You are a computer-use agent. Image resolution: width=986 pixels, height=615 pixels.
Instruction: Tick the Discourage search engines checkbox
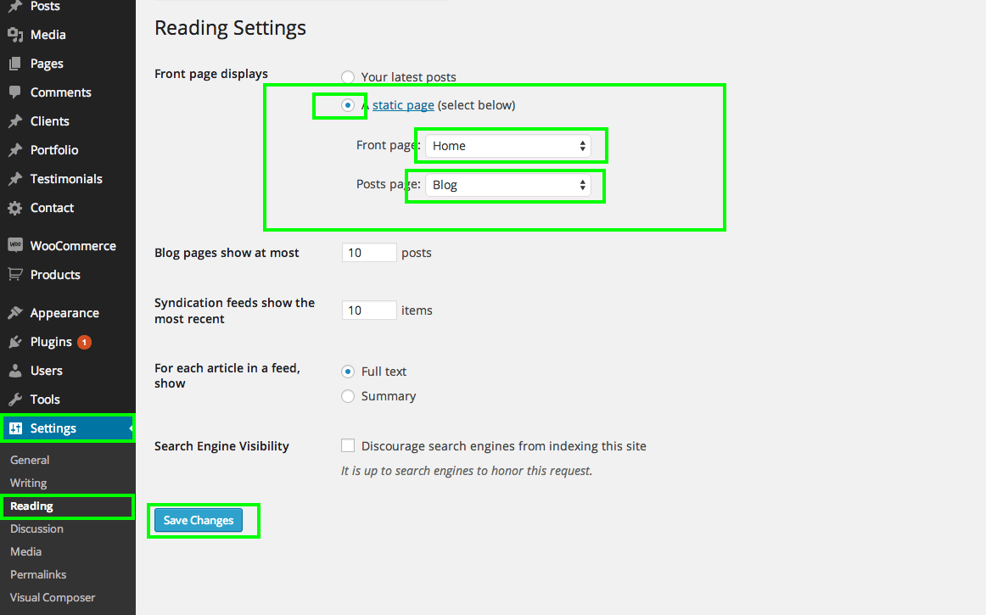pos(348,446)
